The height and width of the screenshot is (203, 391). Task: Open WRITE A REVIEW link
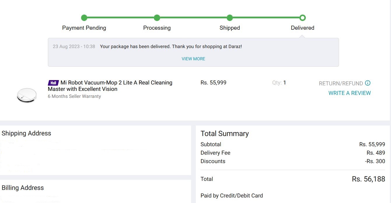click(350, 93)
